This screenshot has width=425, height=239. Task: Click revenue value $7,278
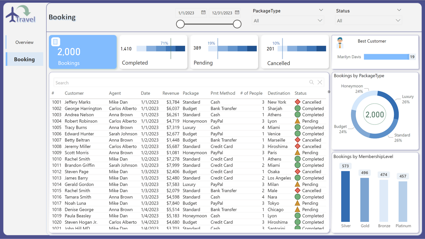(x=173, y=159)
